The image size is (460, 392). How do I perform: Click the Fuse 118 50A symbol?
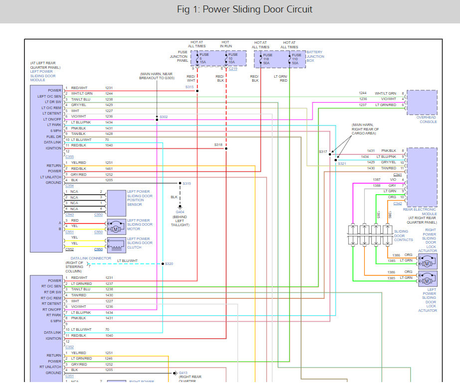[261, 59]
